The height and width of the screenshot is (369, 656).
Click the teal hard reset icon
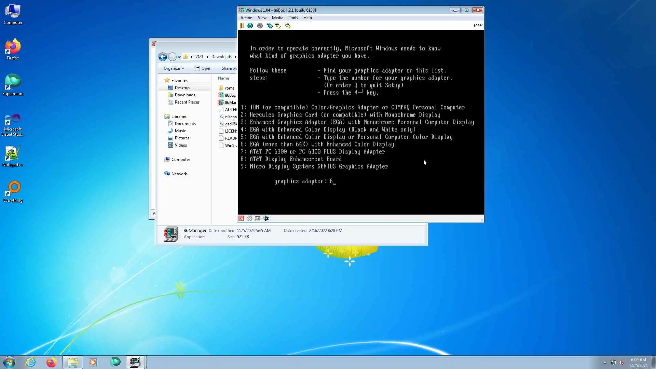pos(250,26)
